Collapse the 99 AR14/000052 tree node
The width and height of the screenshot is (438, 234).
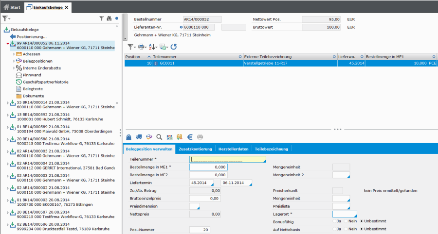pos(8,44)
